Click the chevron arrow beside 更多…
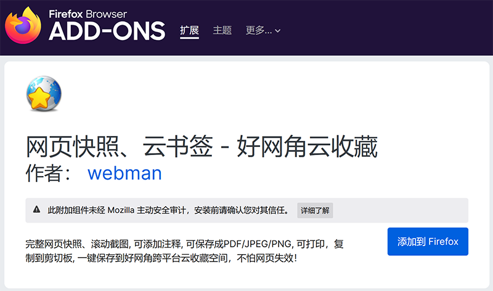This screenshot has height=291, width=493. pos(278,31)
